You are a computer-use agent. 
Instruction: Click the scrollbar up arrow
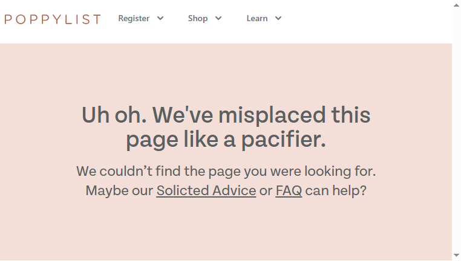coord(456,5)
